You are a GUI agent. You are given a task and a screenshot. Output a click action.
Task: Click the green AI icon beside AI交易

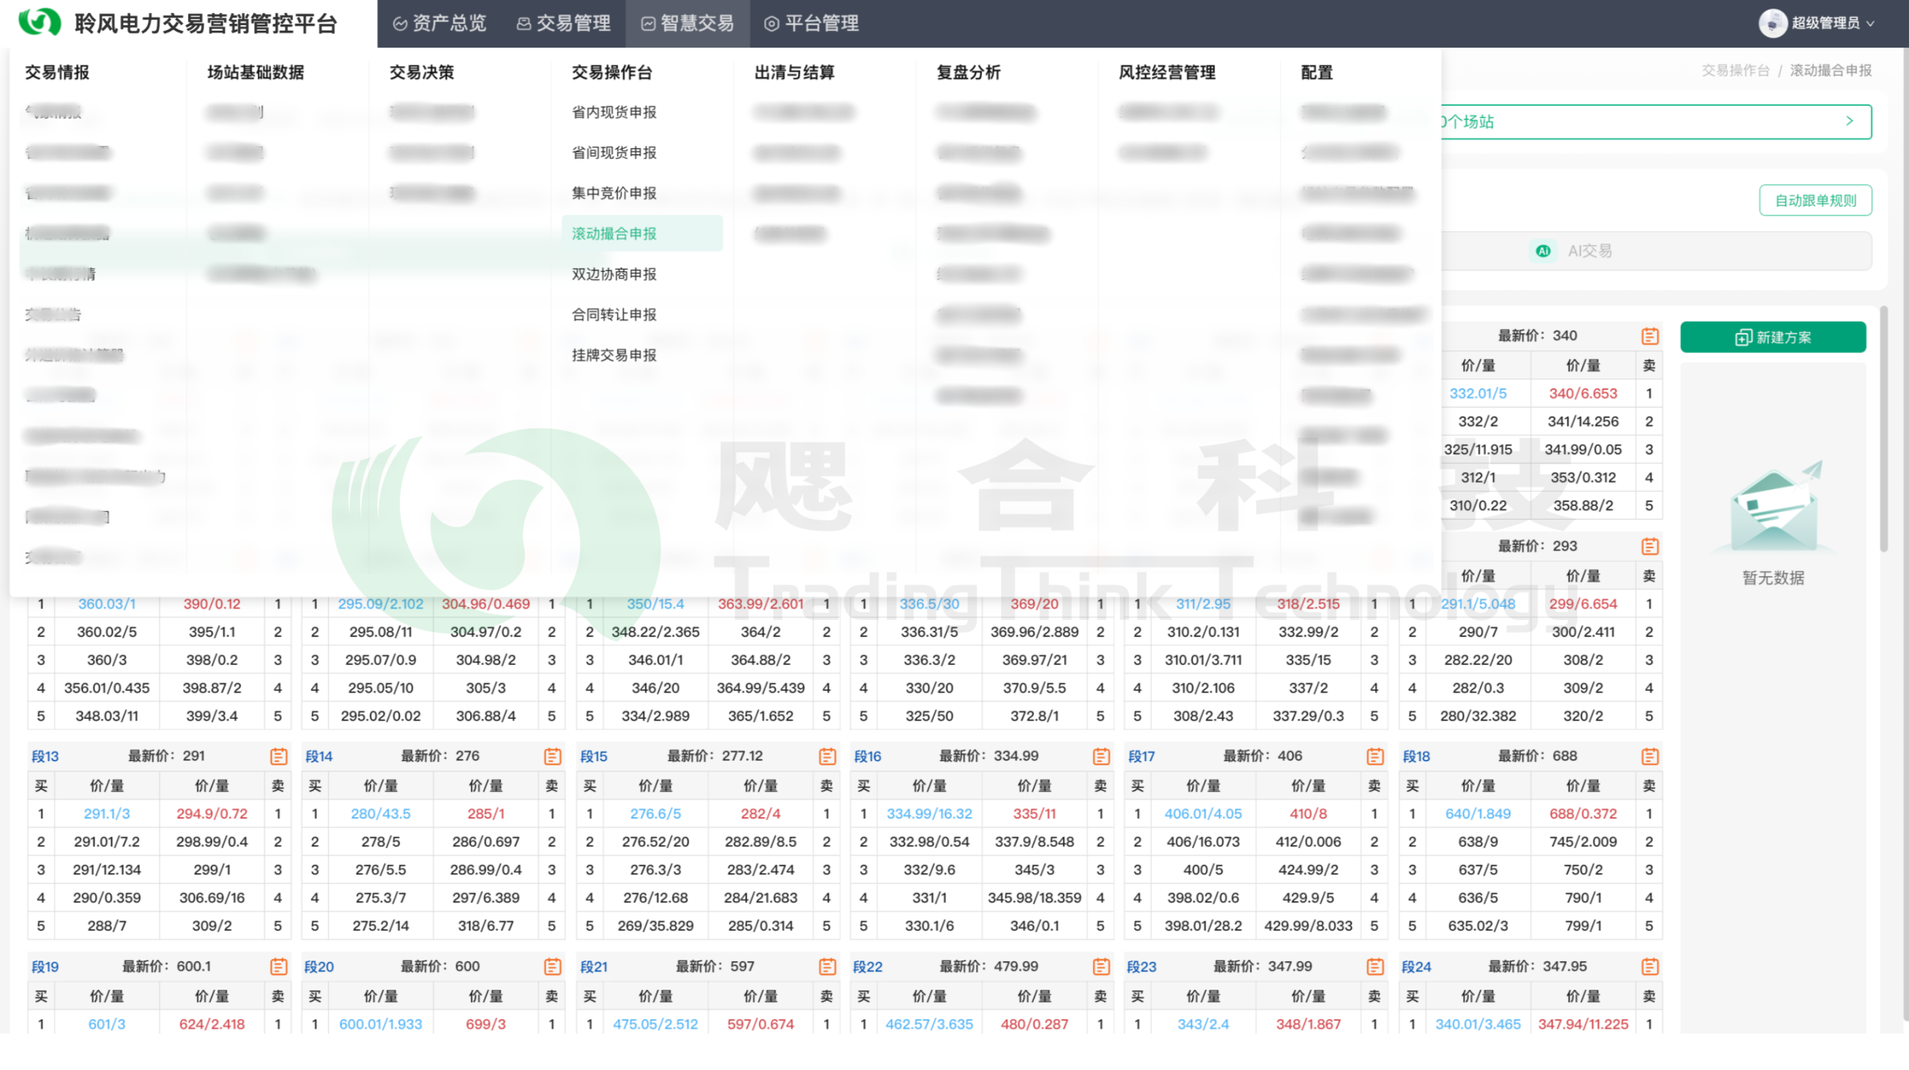(x=1543, y=251)
